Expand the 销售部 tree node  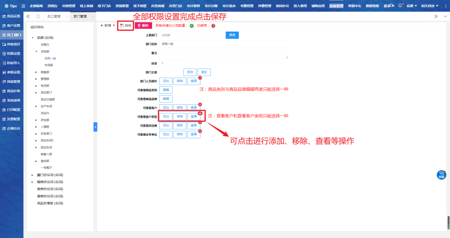coord(36,72)
